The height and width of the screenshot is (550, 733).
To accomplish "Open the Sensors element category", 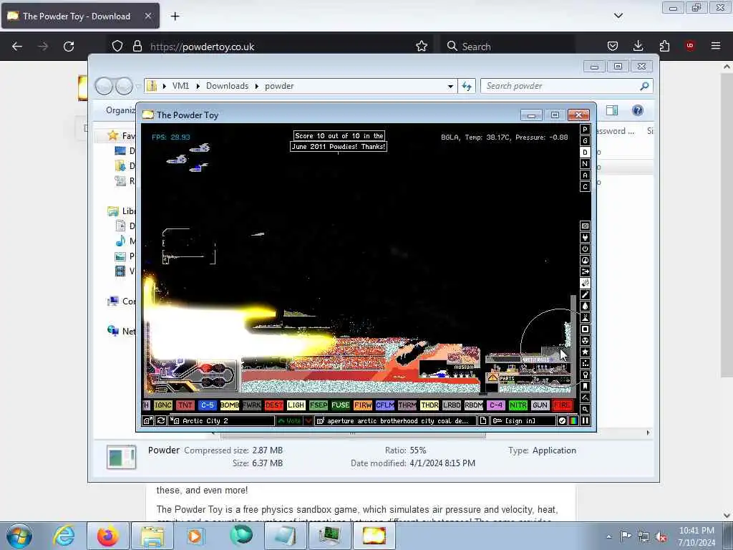I will 585,261.
